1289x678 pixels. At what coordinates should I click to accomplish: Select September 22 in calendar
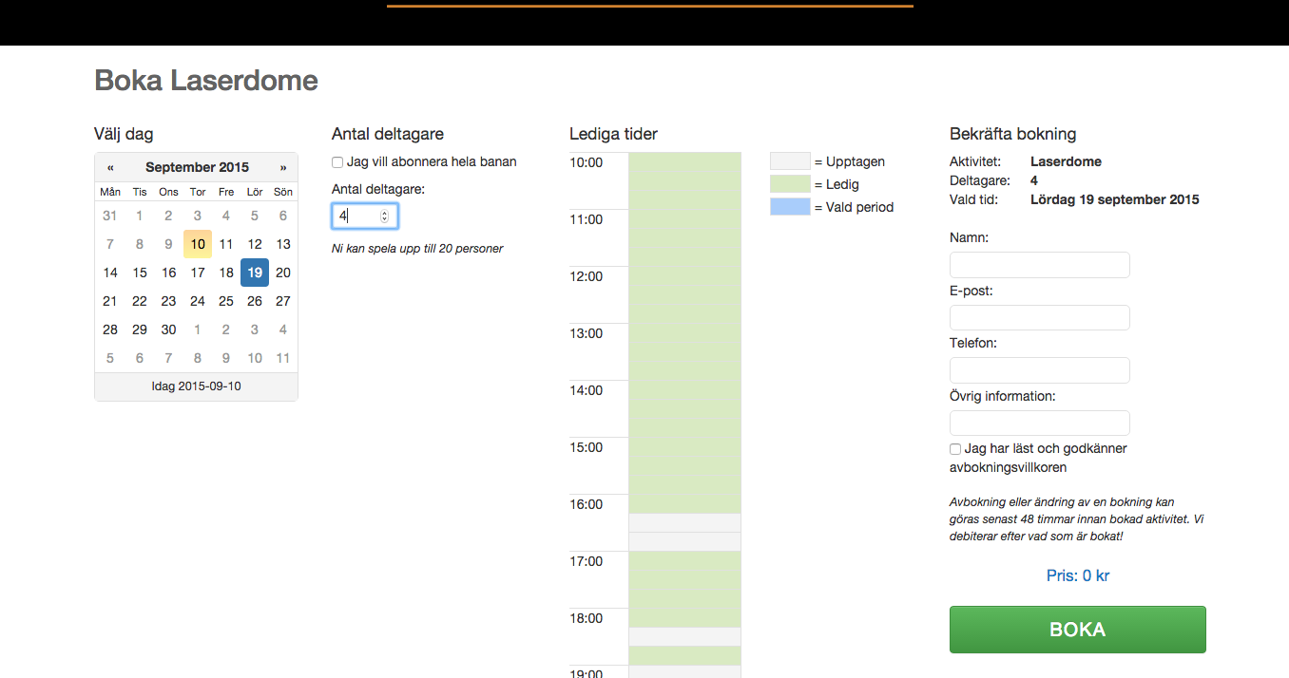tap(140, 301)
